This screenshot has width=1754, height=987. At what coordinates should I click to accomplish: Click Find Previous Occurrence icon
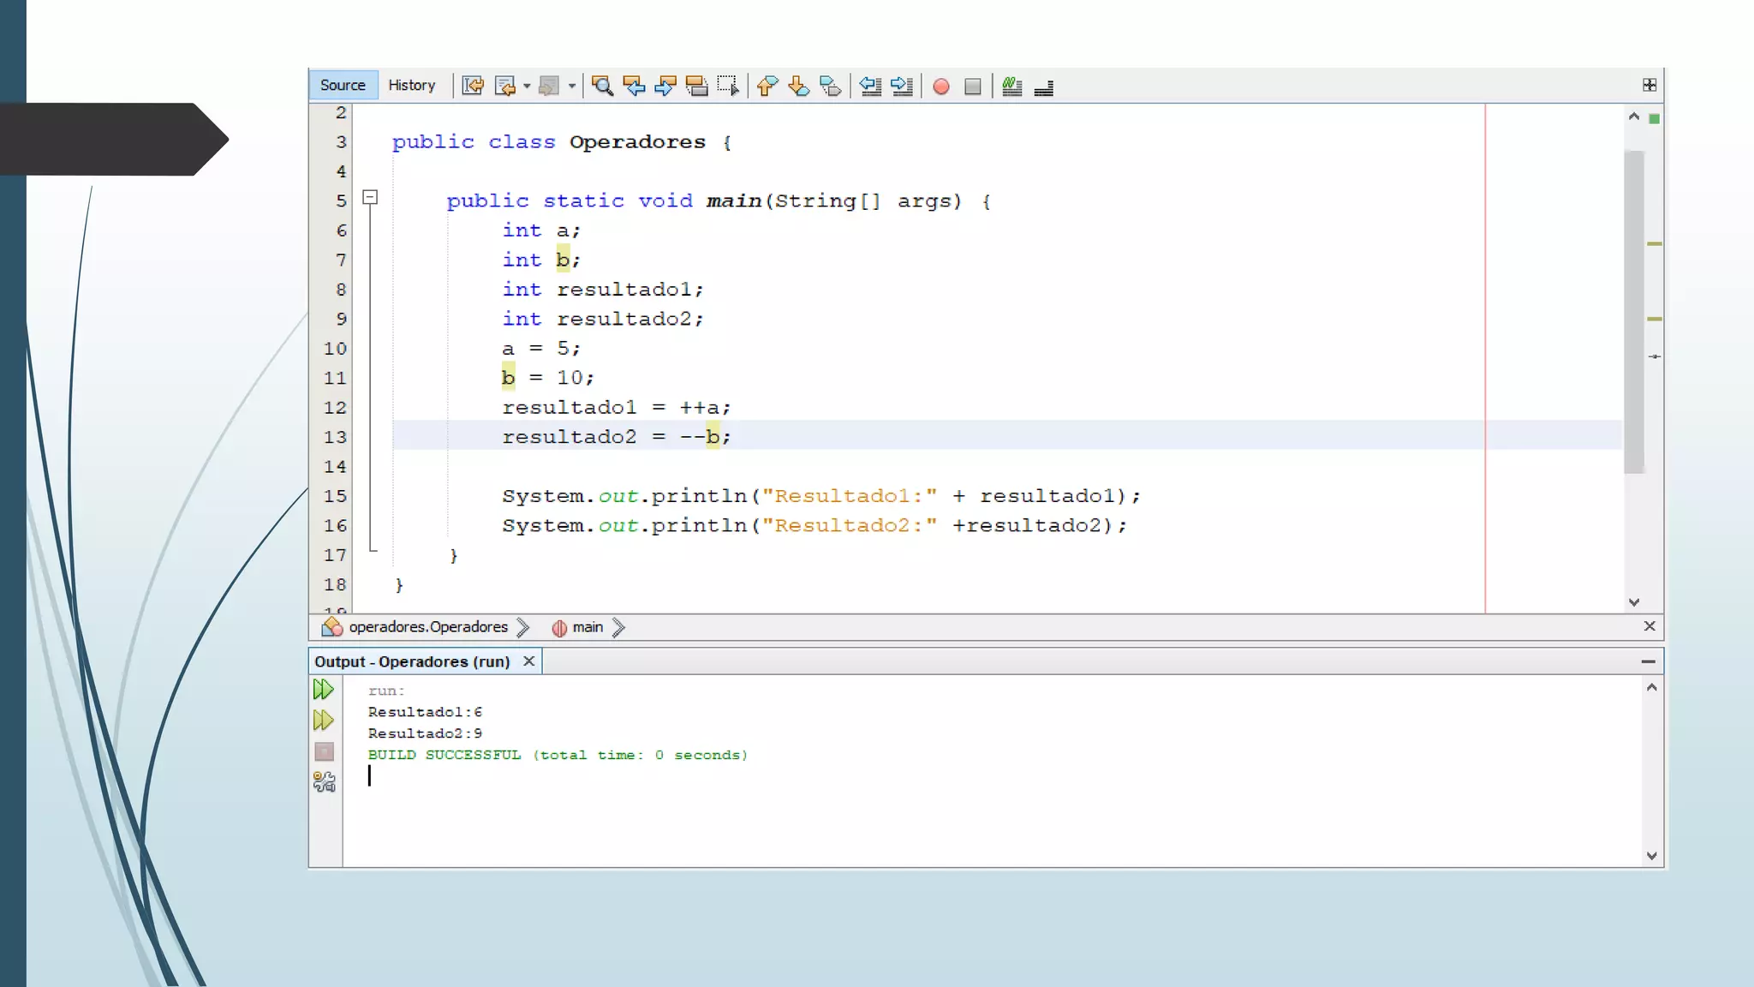click(x=634, y=86)
